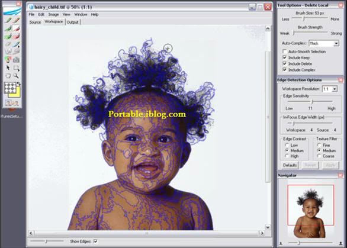Open the View menu
The width and height of the screenshot is (347, 248).
pyautogui.click(x=66, y=14)
